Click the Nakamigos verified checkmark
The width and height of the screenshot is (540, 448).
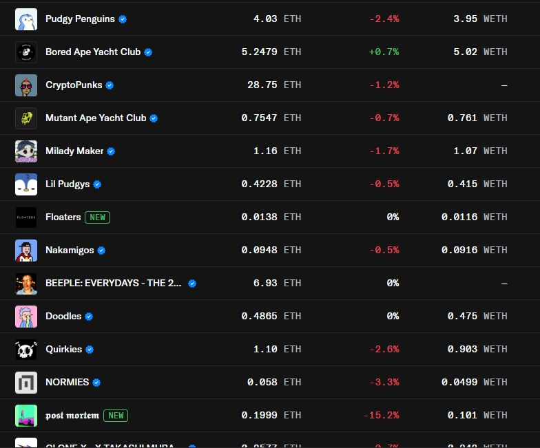click(101, 250)
